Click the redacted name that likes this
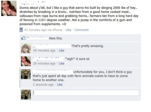151x112 pixels. pyautogui.click(x=37, y=38)
